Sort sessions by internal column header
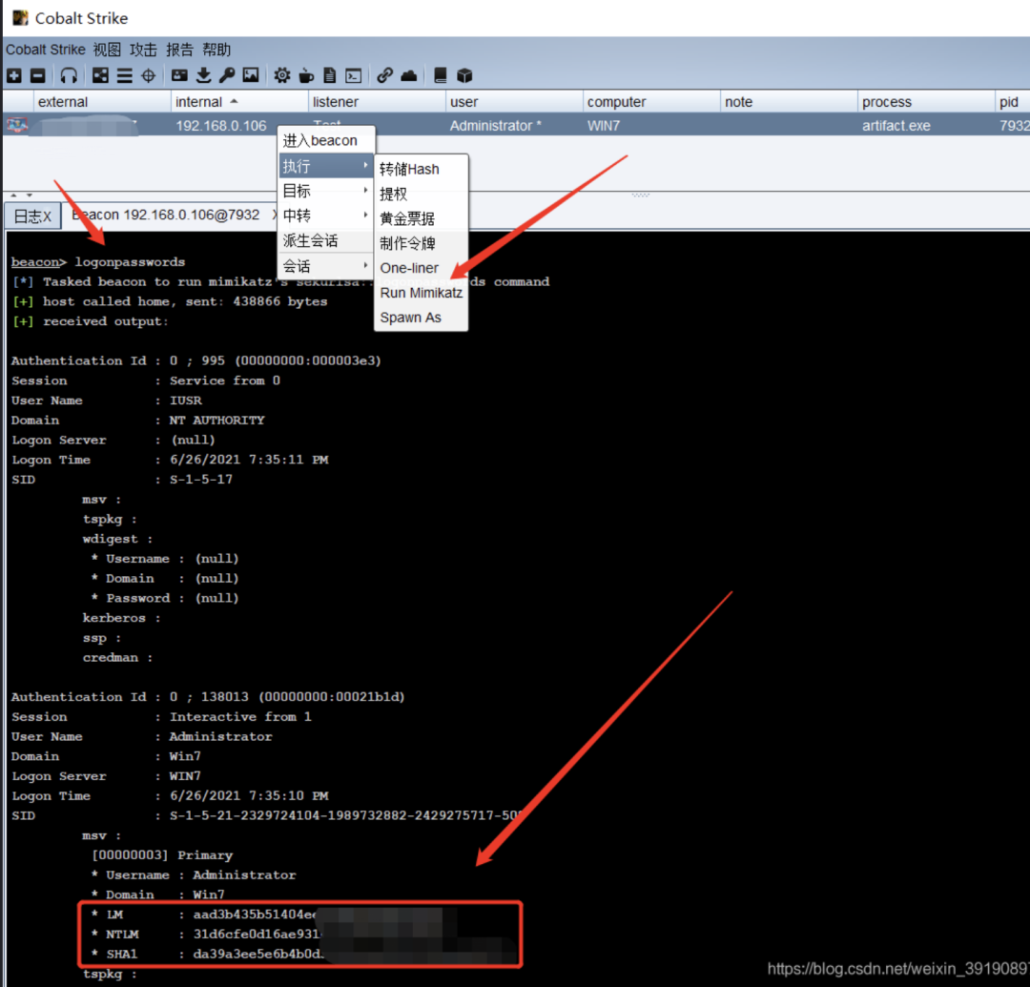This screenshot has width=1030, height=987. pyautogui.click(x=239, y=102)
